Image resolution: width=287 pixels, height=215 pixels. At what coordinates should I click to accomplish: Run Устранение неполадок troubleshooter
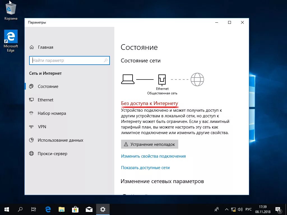point(150,144)
